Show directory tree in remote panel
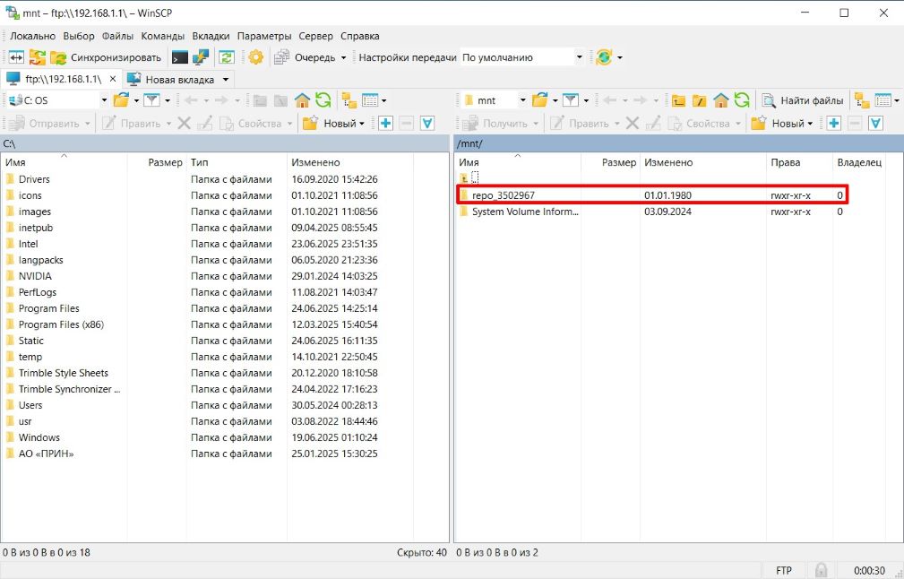 [x=861, y=100]
